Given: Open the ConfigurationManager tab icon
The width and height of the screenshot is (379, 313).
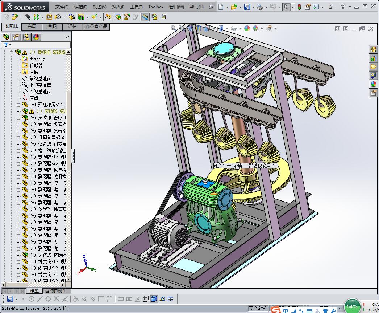Looking at the screenshot, I should (x=26, y=37).
